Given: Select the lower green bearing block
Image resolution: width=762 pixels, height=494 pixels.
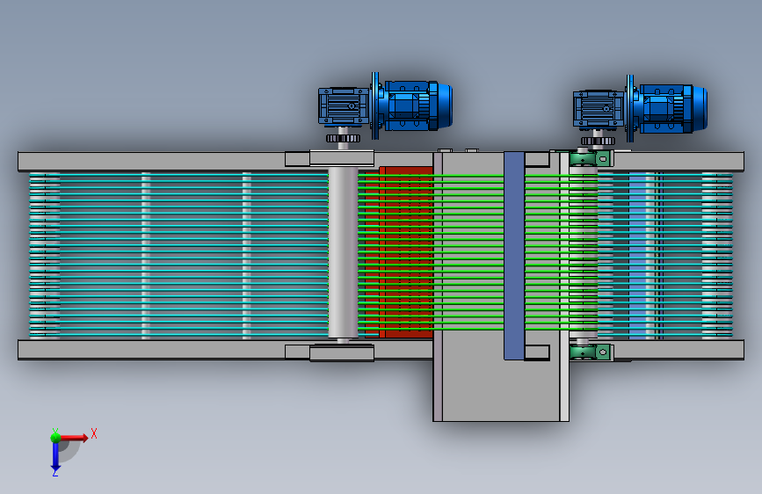Looking at the screenshot, I should pyautogui.click(x=591, y=352).
